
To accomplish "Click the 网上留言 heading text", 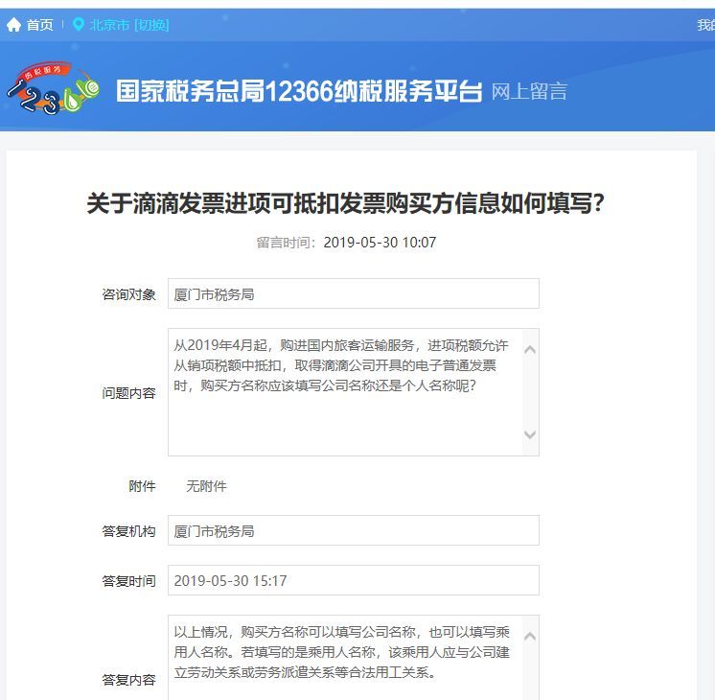I will tap(529, 91).
